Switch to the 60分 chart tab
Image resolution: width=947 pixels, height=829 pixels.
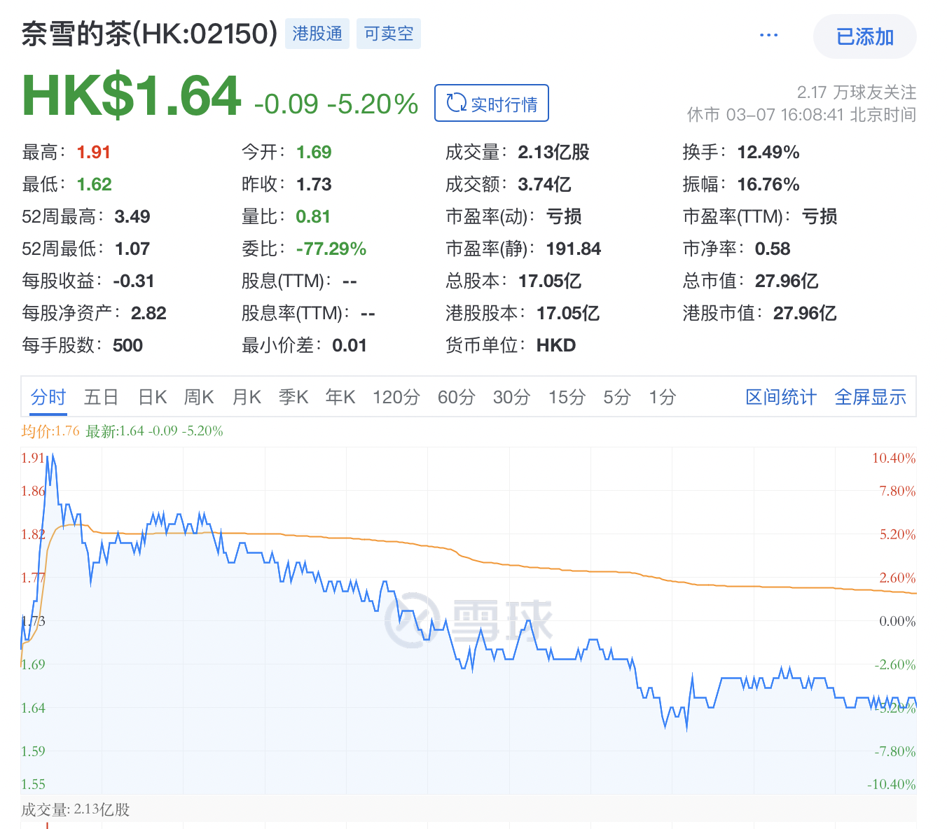456,397
